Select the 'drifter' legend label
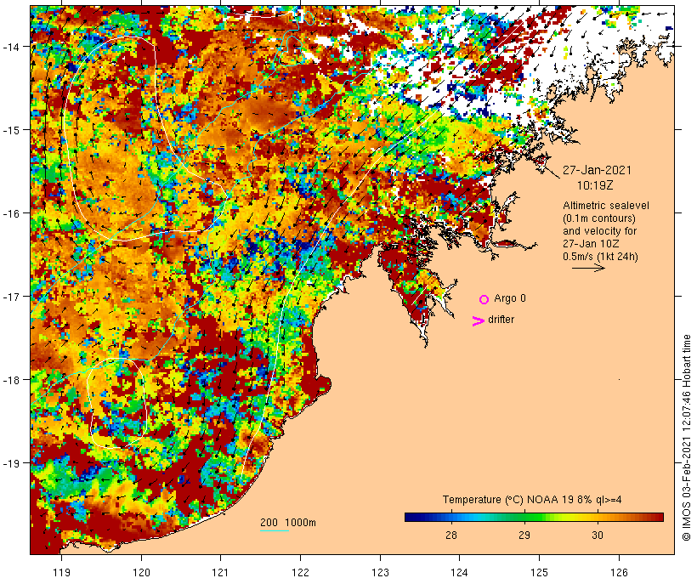The image size is (697, 578). pyautogui.click(x=501, y=320)
